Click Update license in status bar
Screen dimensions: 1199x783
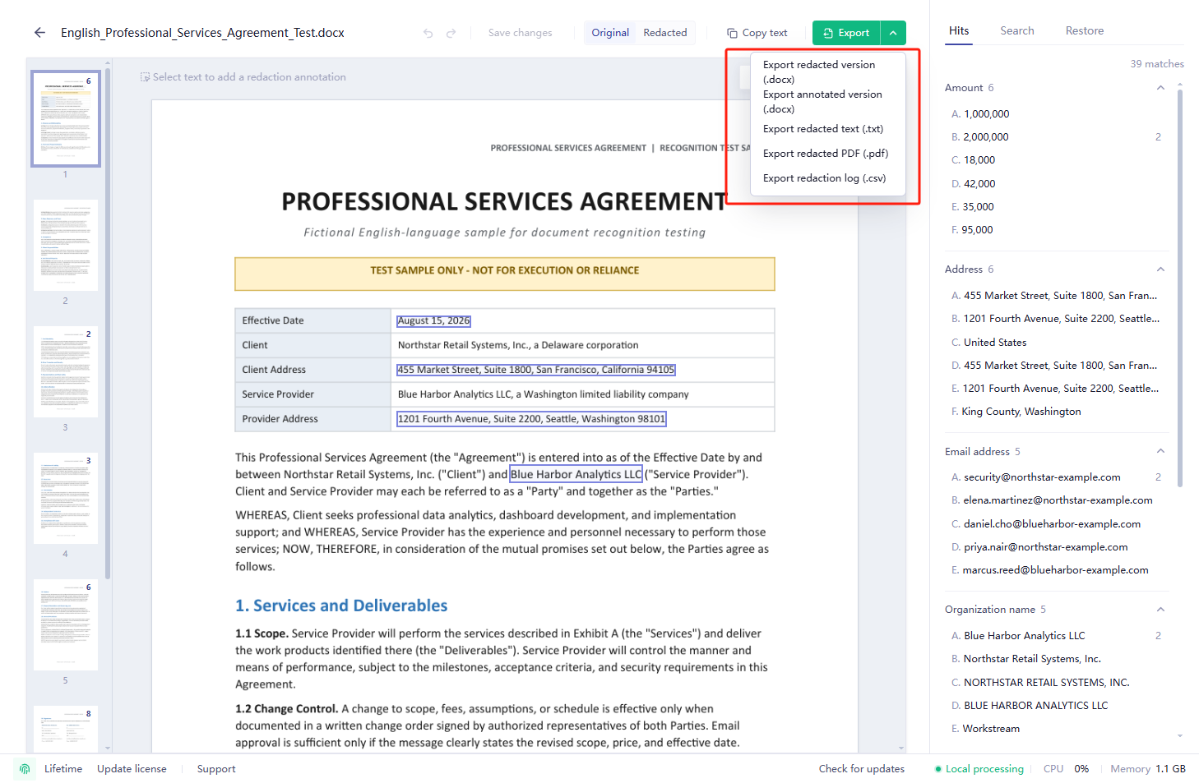[x=132, y=769]
